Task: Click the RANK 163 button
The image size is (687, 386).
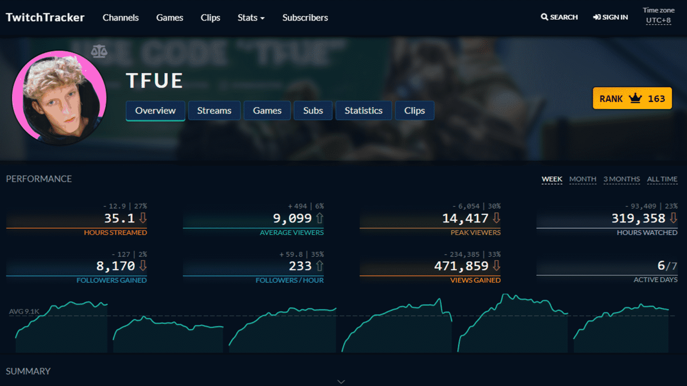Action: (632, 98)
